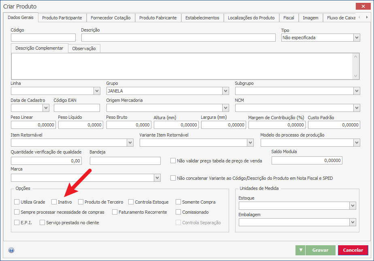Click the Custo Padrão field

pyautogui.click(x=334, y=125)
